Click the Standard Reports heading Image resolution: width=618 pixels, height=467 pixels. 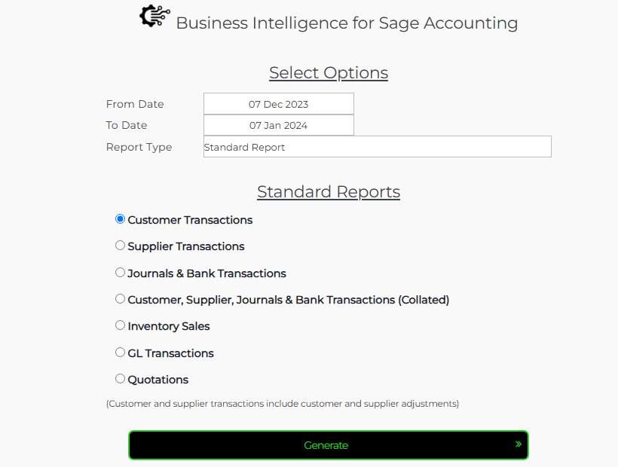pos(329,192)
